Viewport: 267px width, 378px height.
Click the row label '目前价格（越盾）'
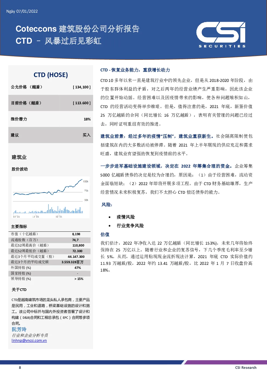pyautogui.click(x=26, y=103)
